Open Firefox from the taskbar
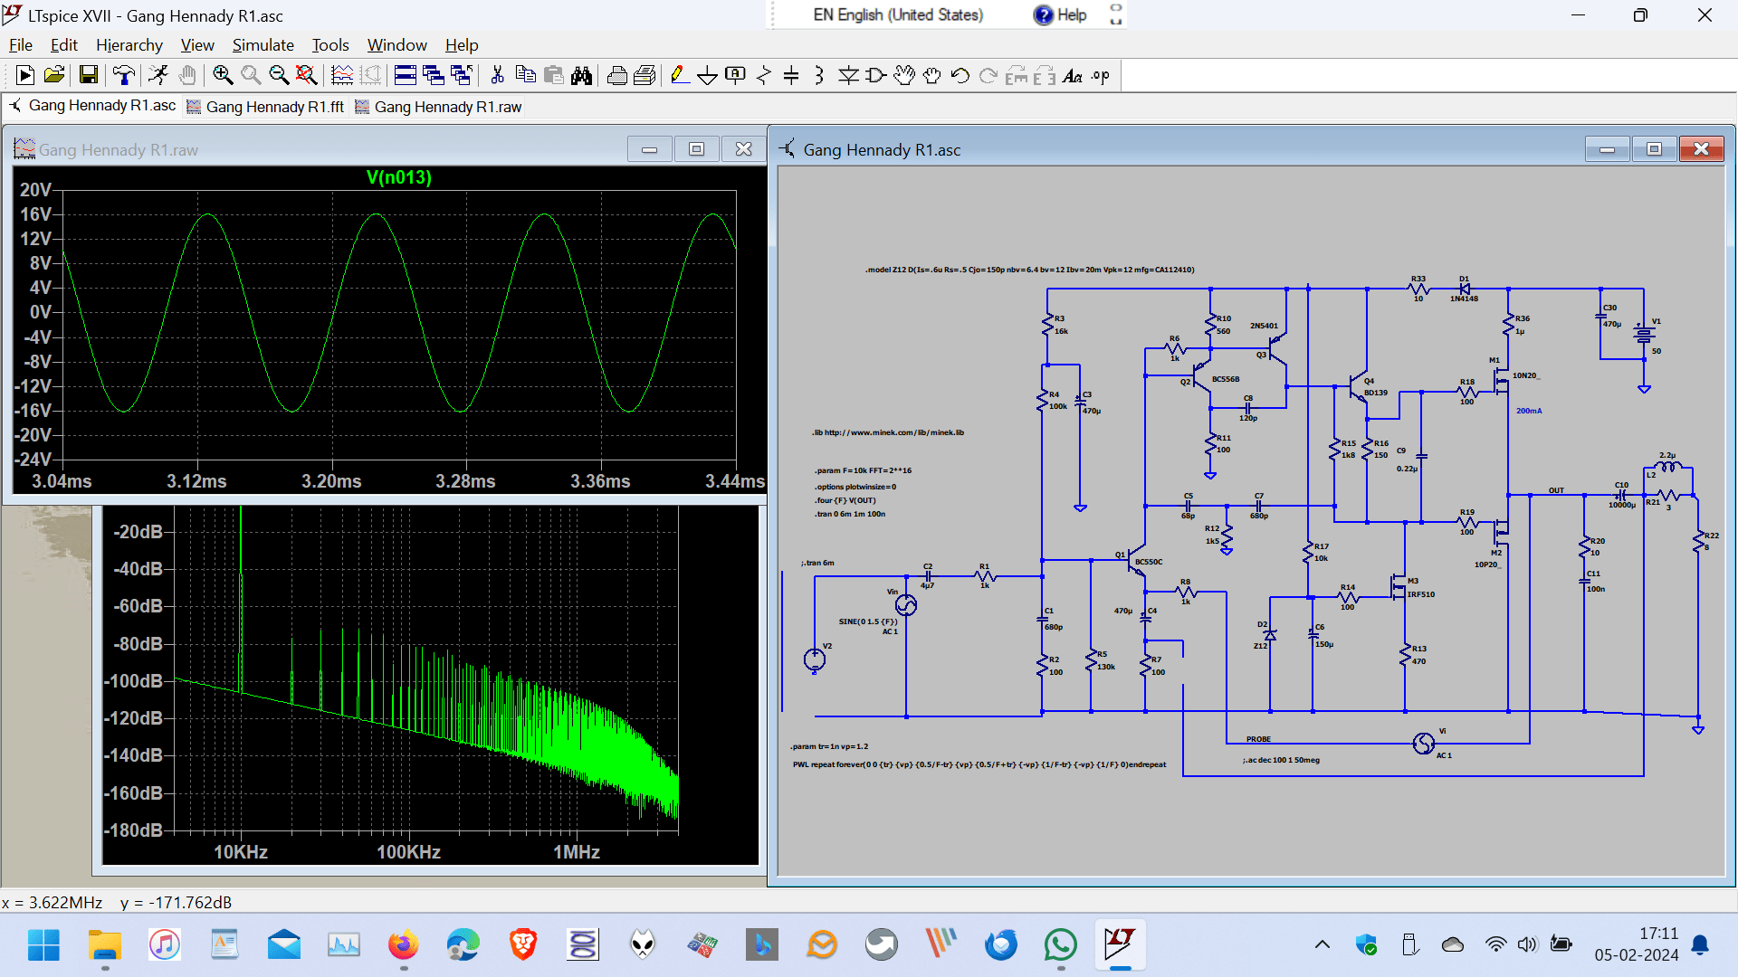The image size is (1738, 977). point(404,945)
